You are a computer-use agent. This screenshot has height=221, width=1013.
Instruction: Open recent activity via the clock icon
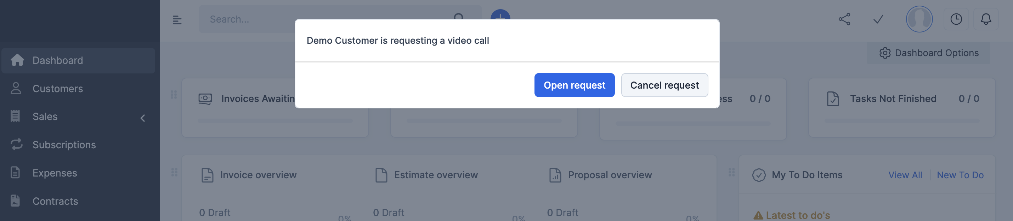coord(956,19)
